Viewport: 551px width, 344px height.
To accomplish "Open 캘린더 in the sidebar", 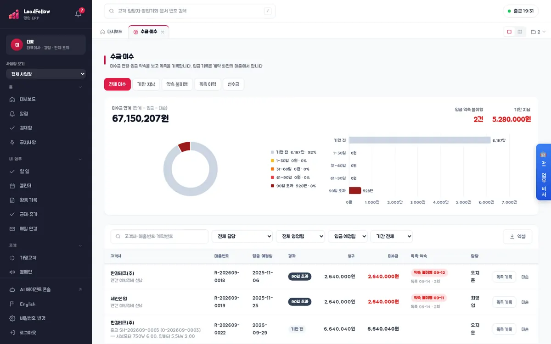I will pos(46,186).
